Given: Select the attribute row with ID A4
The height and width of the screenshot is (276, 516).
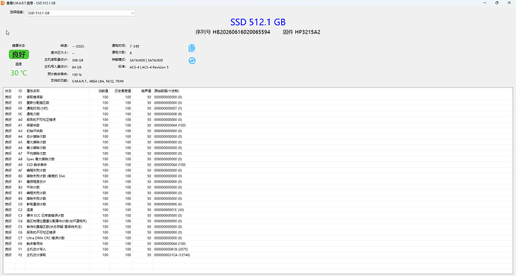Looking at the screenshot, I should tap(258, 137).
